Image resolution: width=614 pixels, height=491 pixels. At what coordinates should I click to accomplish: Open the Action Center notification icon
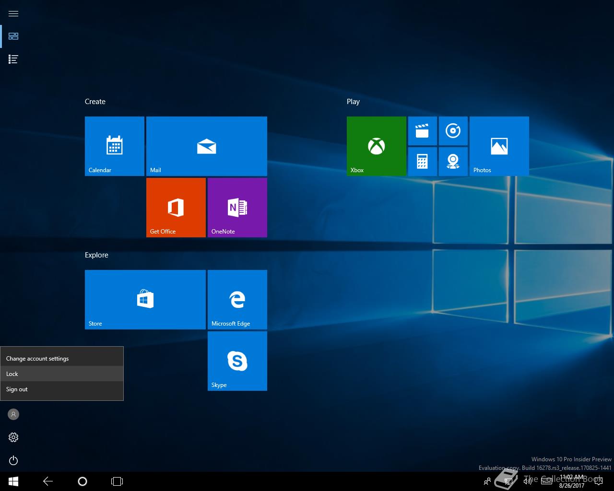click(598, 481)
